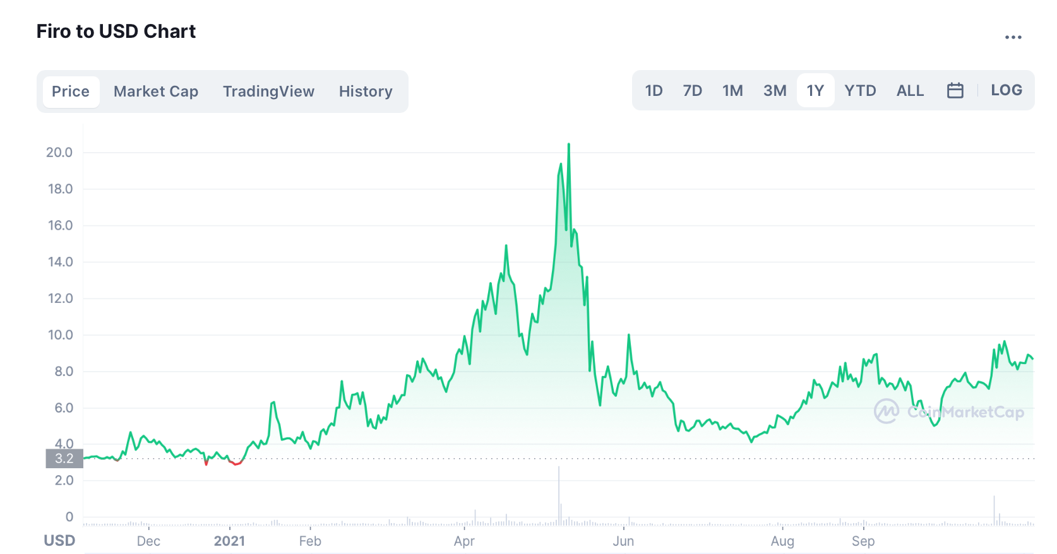Switch to the Market Cap tab
This screenshot has height=554, width=1057.
156,91
